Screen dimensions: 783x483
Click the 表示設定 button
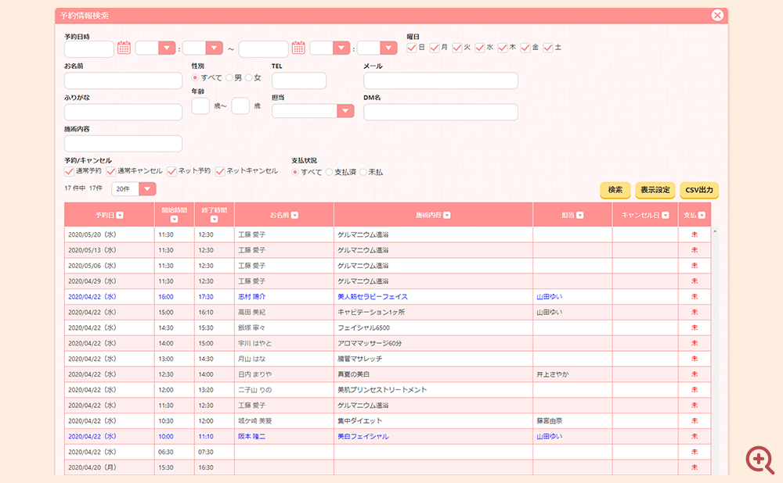click(x=655, y=190)
